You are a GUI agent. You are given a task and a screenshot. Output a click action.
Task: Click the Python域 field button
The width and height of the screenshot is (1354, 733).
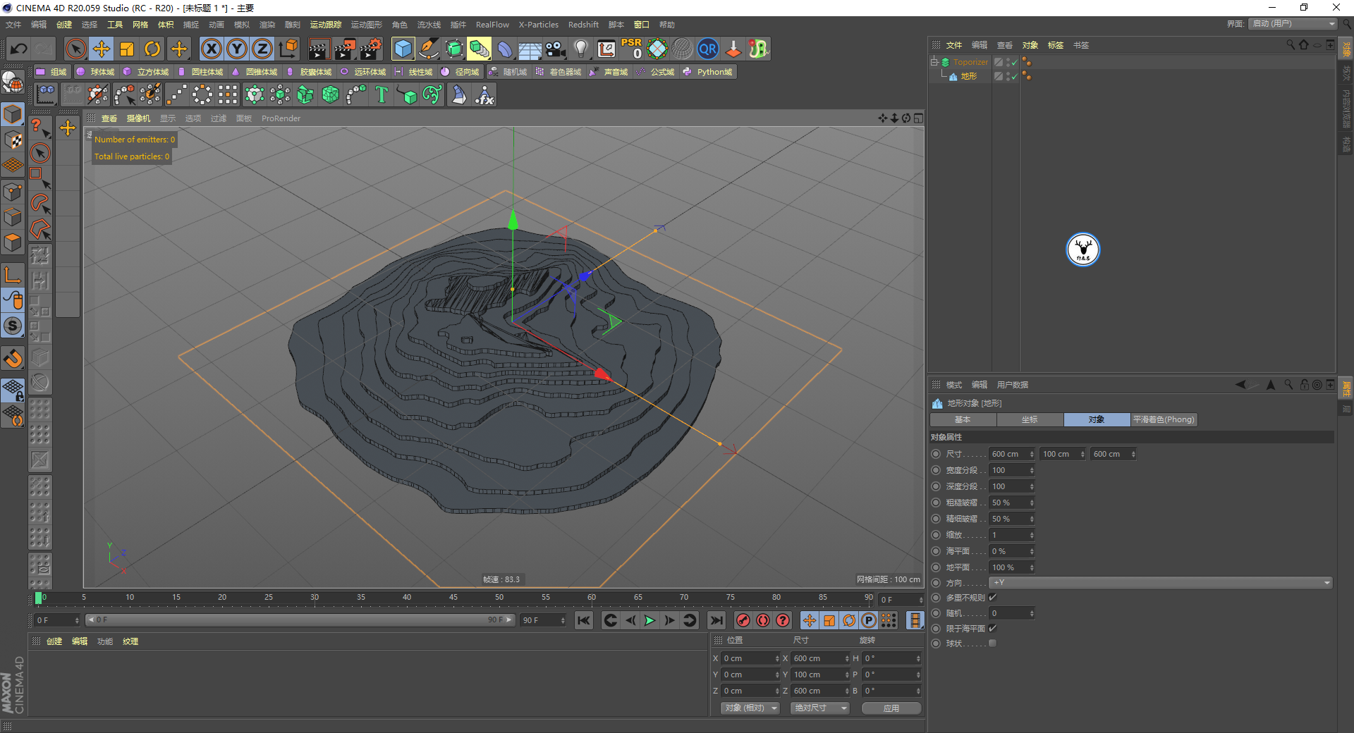(708, 72)
